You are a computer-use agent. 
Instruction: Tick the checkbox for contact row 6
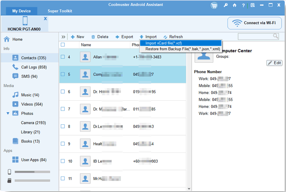[63, 92]
